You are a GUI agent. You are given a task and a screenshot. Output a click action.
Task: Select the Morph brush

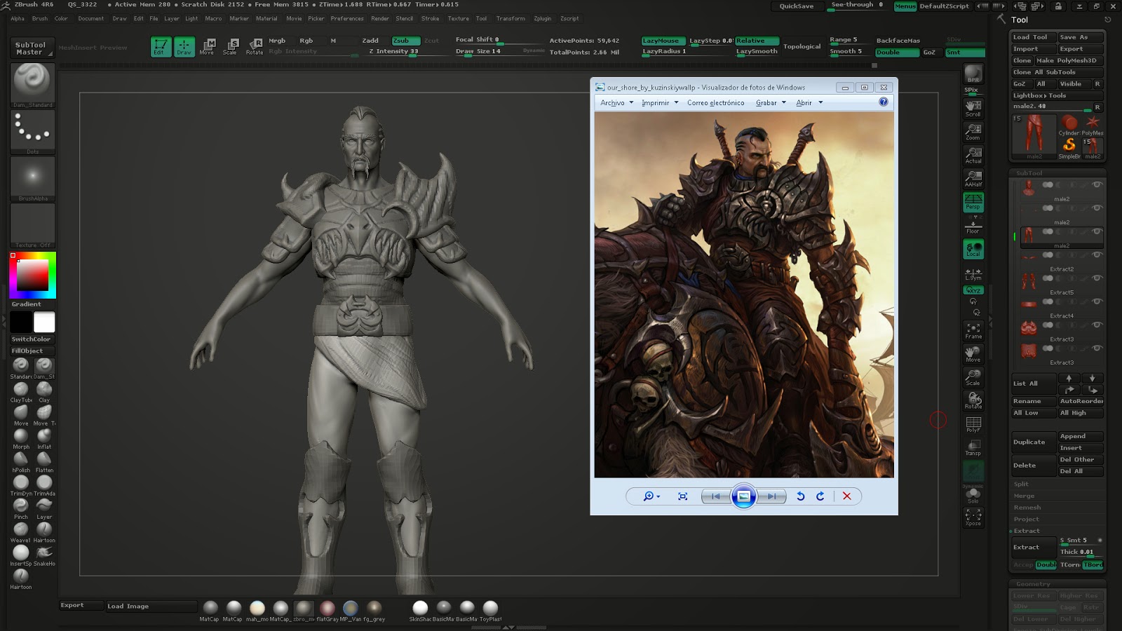[x=21, y=438]
